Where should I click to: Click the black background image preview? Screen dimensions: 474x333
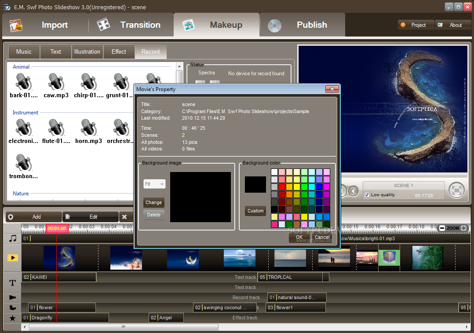[x=201, y=197]
